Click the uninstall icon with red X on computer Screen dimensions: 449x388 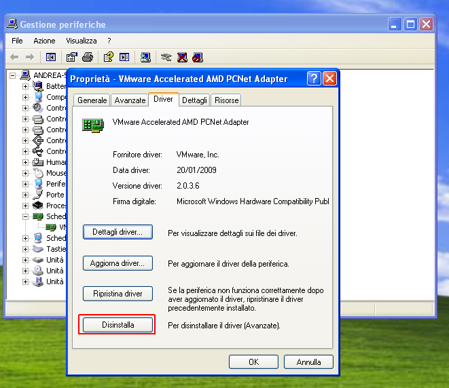click(182, 57)
